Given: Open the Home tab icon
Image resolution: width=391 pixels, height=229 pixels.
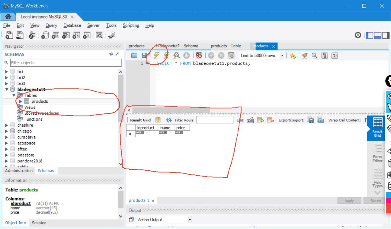Looking at the screenshot, I should click(8, 17).
